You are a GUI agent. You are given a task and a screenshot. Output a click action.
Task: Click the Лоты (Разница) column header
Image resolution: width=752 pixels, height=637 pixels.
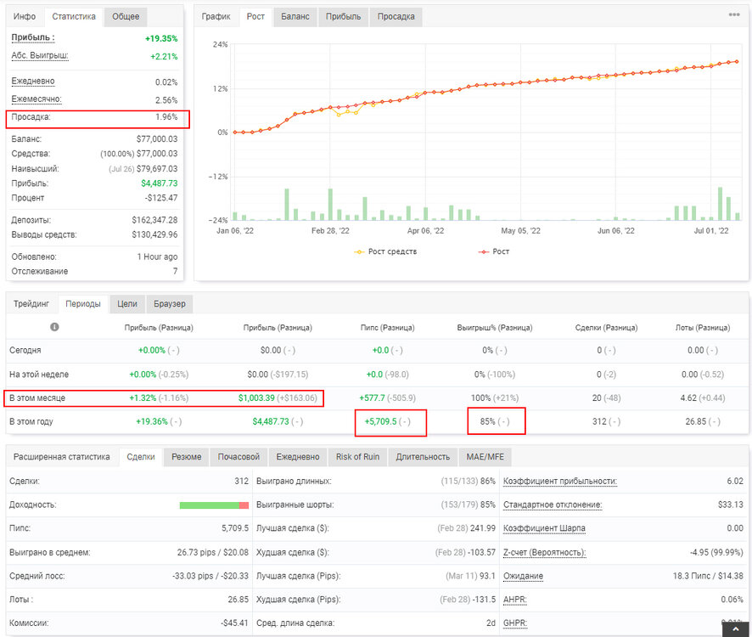pos(703,327)
